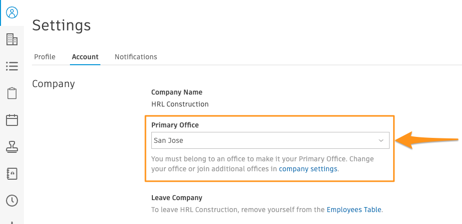The width and height of the screenshot is (462, 224).
Task: Click the orange arrow pointing at the dropdown
Action: click(x=427, y=140)
